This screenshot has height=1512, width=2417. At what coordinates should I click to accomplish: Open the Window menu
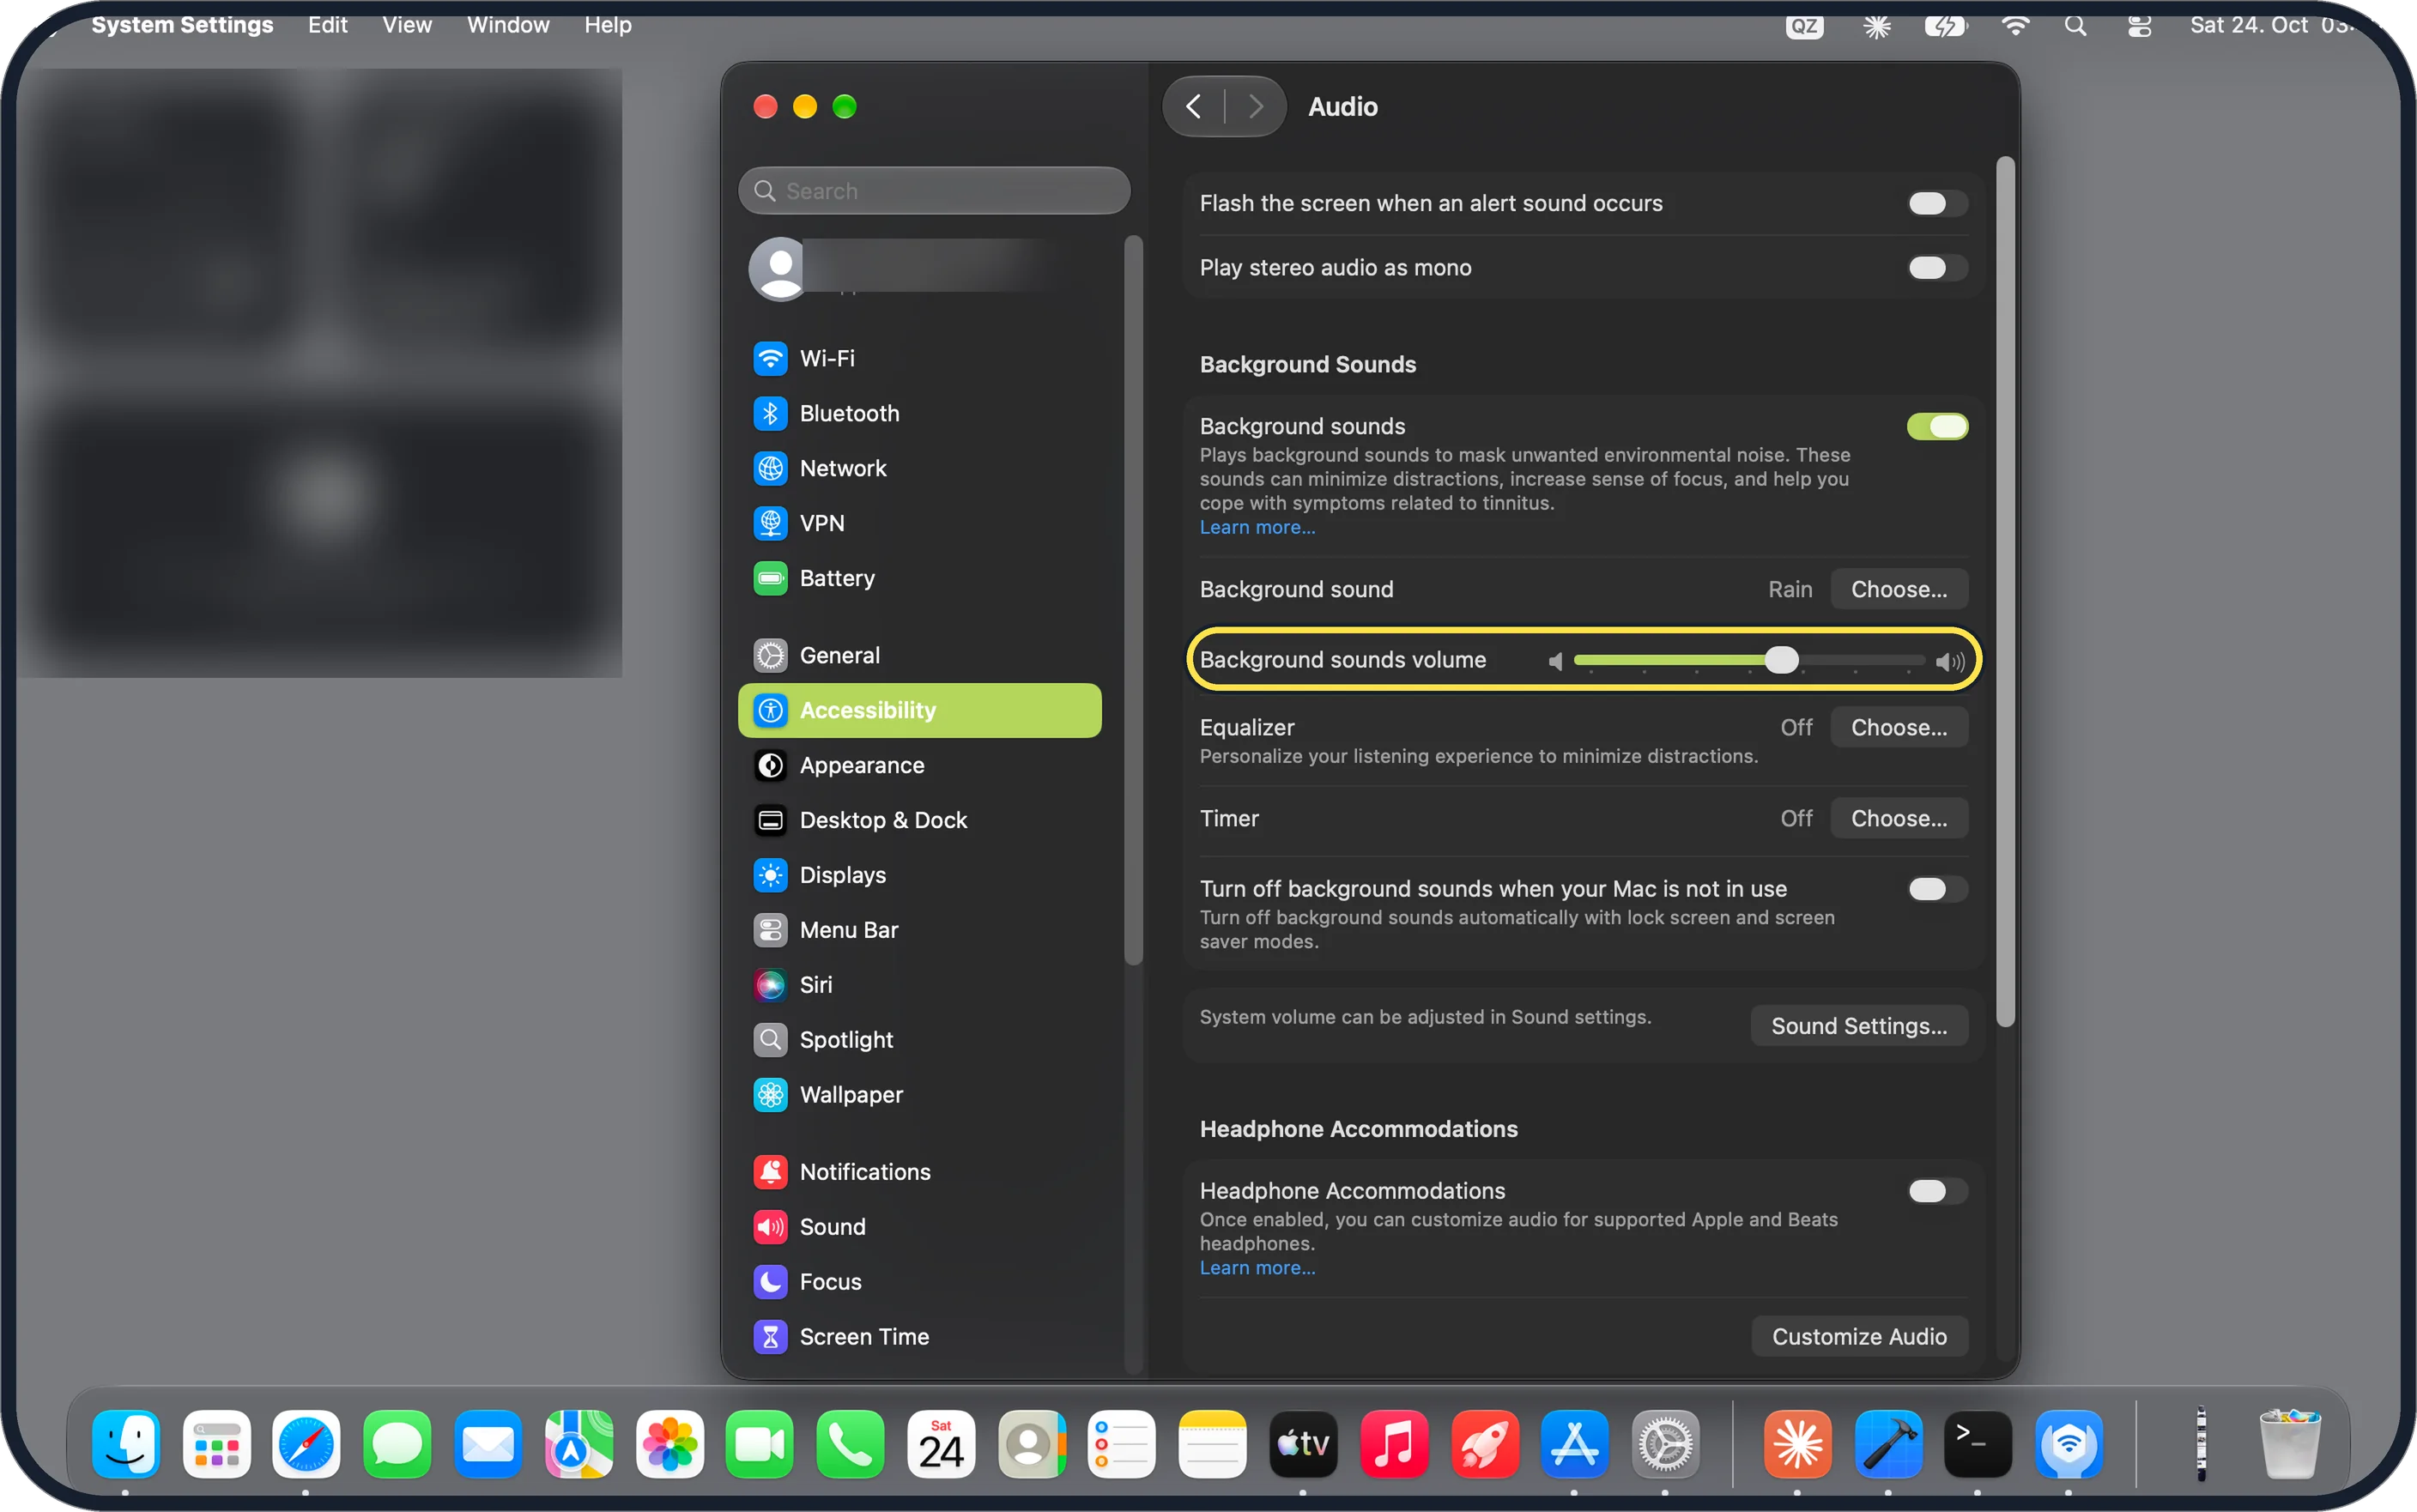click(x=508, y=25)
